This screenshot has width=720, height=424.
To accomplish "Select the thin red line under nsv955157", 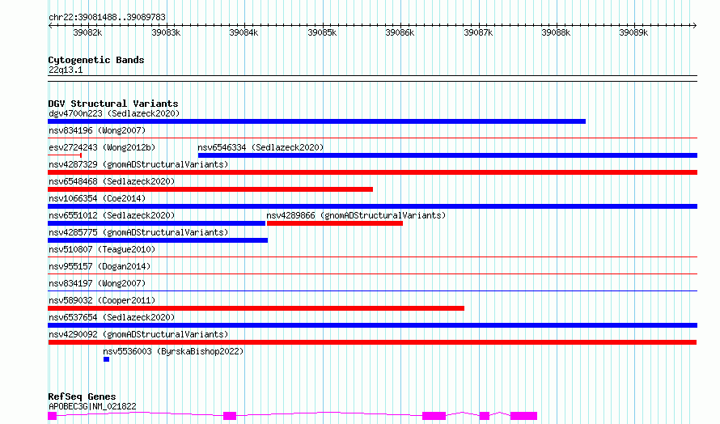I will coord(372,273).
